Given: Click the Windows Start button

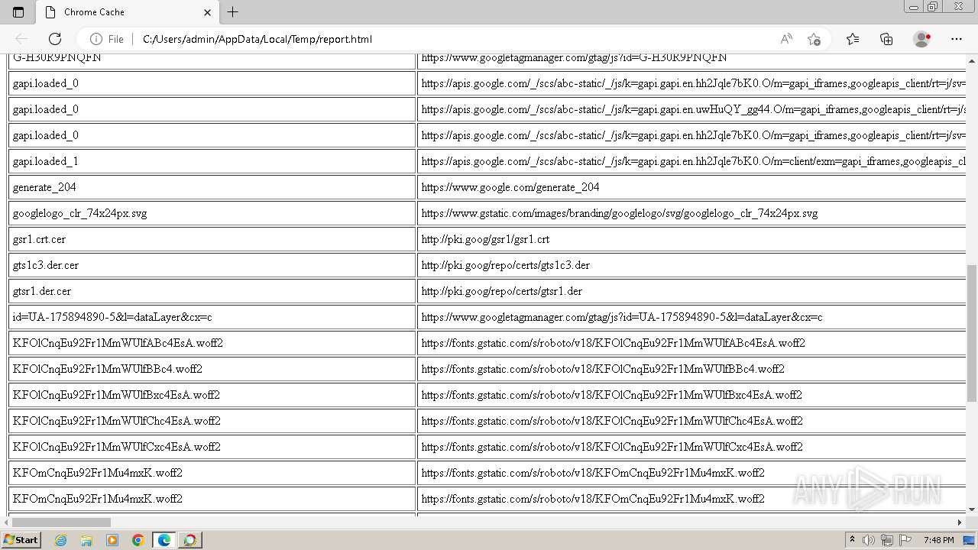Looking at the screenshot, I should [21, 539].
